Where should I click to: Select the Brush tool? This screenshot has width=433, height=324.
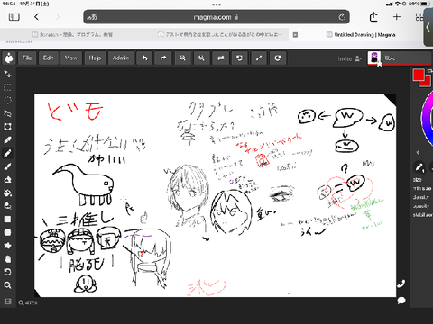pos(7,166)
